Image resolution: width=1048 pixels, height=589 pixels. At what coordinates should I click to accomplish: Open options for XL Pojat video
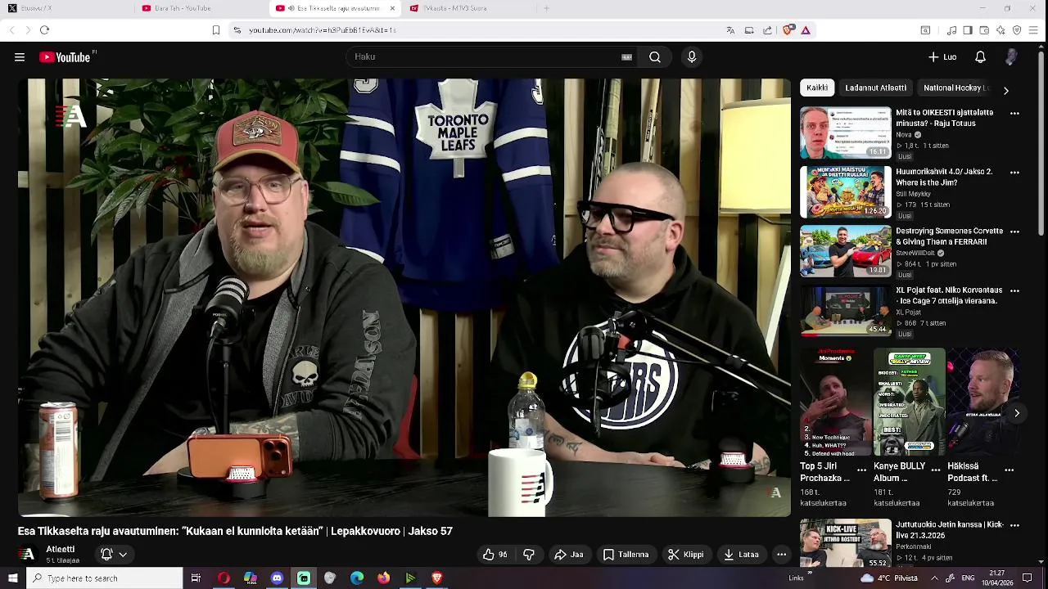[1014, 290]
